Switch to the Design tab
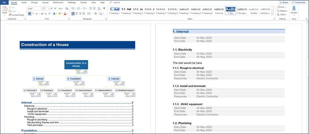 34,3
